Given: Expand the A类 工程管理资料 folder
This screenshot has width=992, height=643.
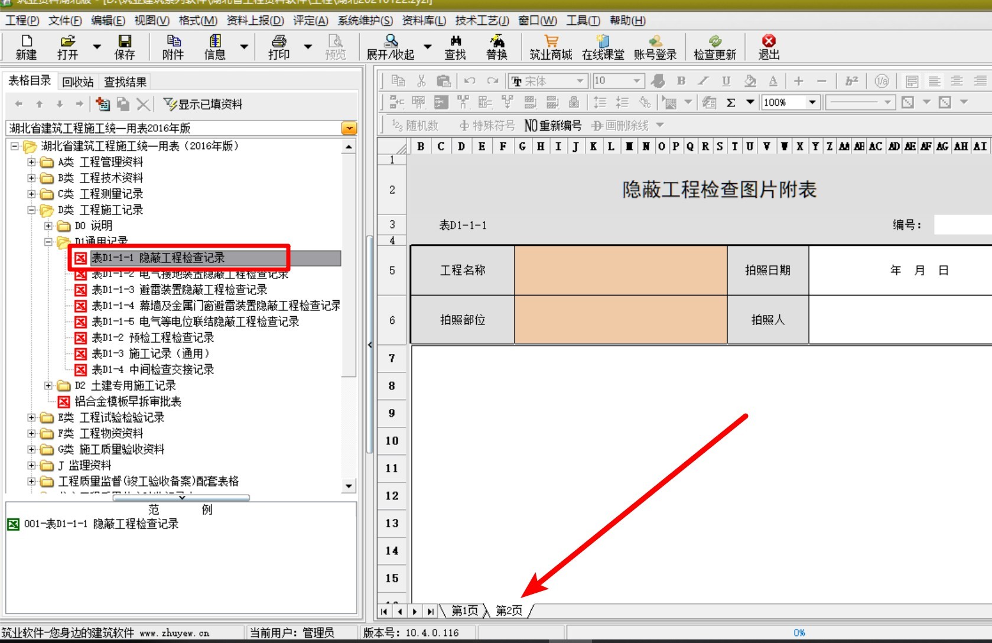Looking at the screenshot, I should click(31, 162).
